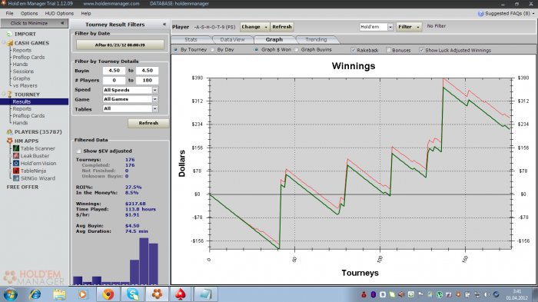Image resolution: width=538 pixels, height=302 pixels.
Task: Open the Suggested FAQs help icon
Action: pos(480,13)
